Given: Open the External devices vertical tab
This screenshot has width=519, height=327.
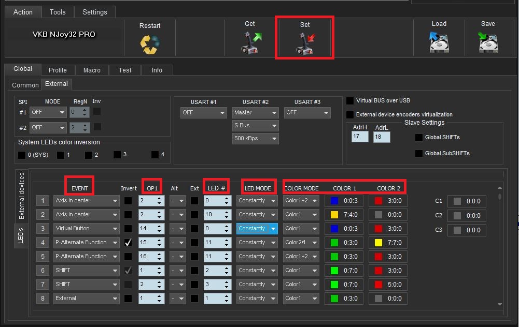Looking at the screenshot, I should coord(21,197).
